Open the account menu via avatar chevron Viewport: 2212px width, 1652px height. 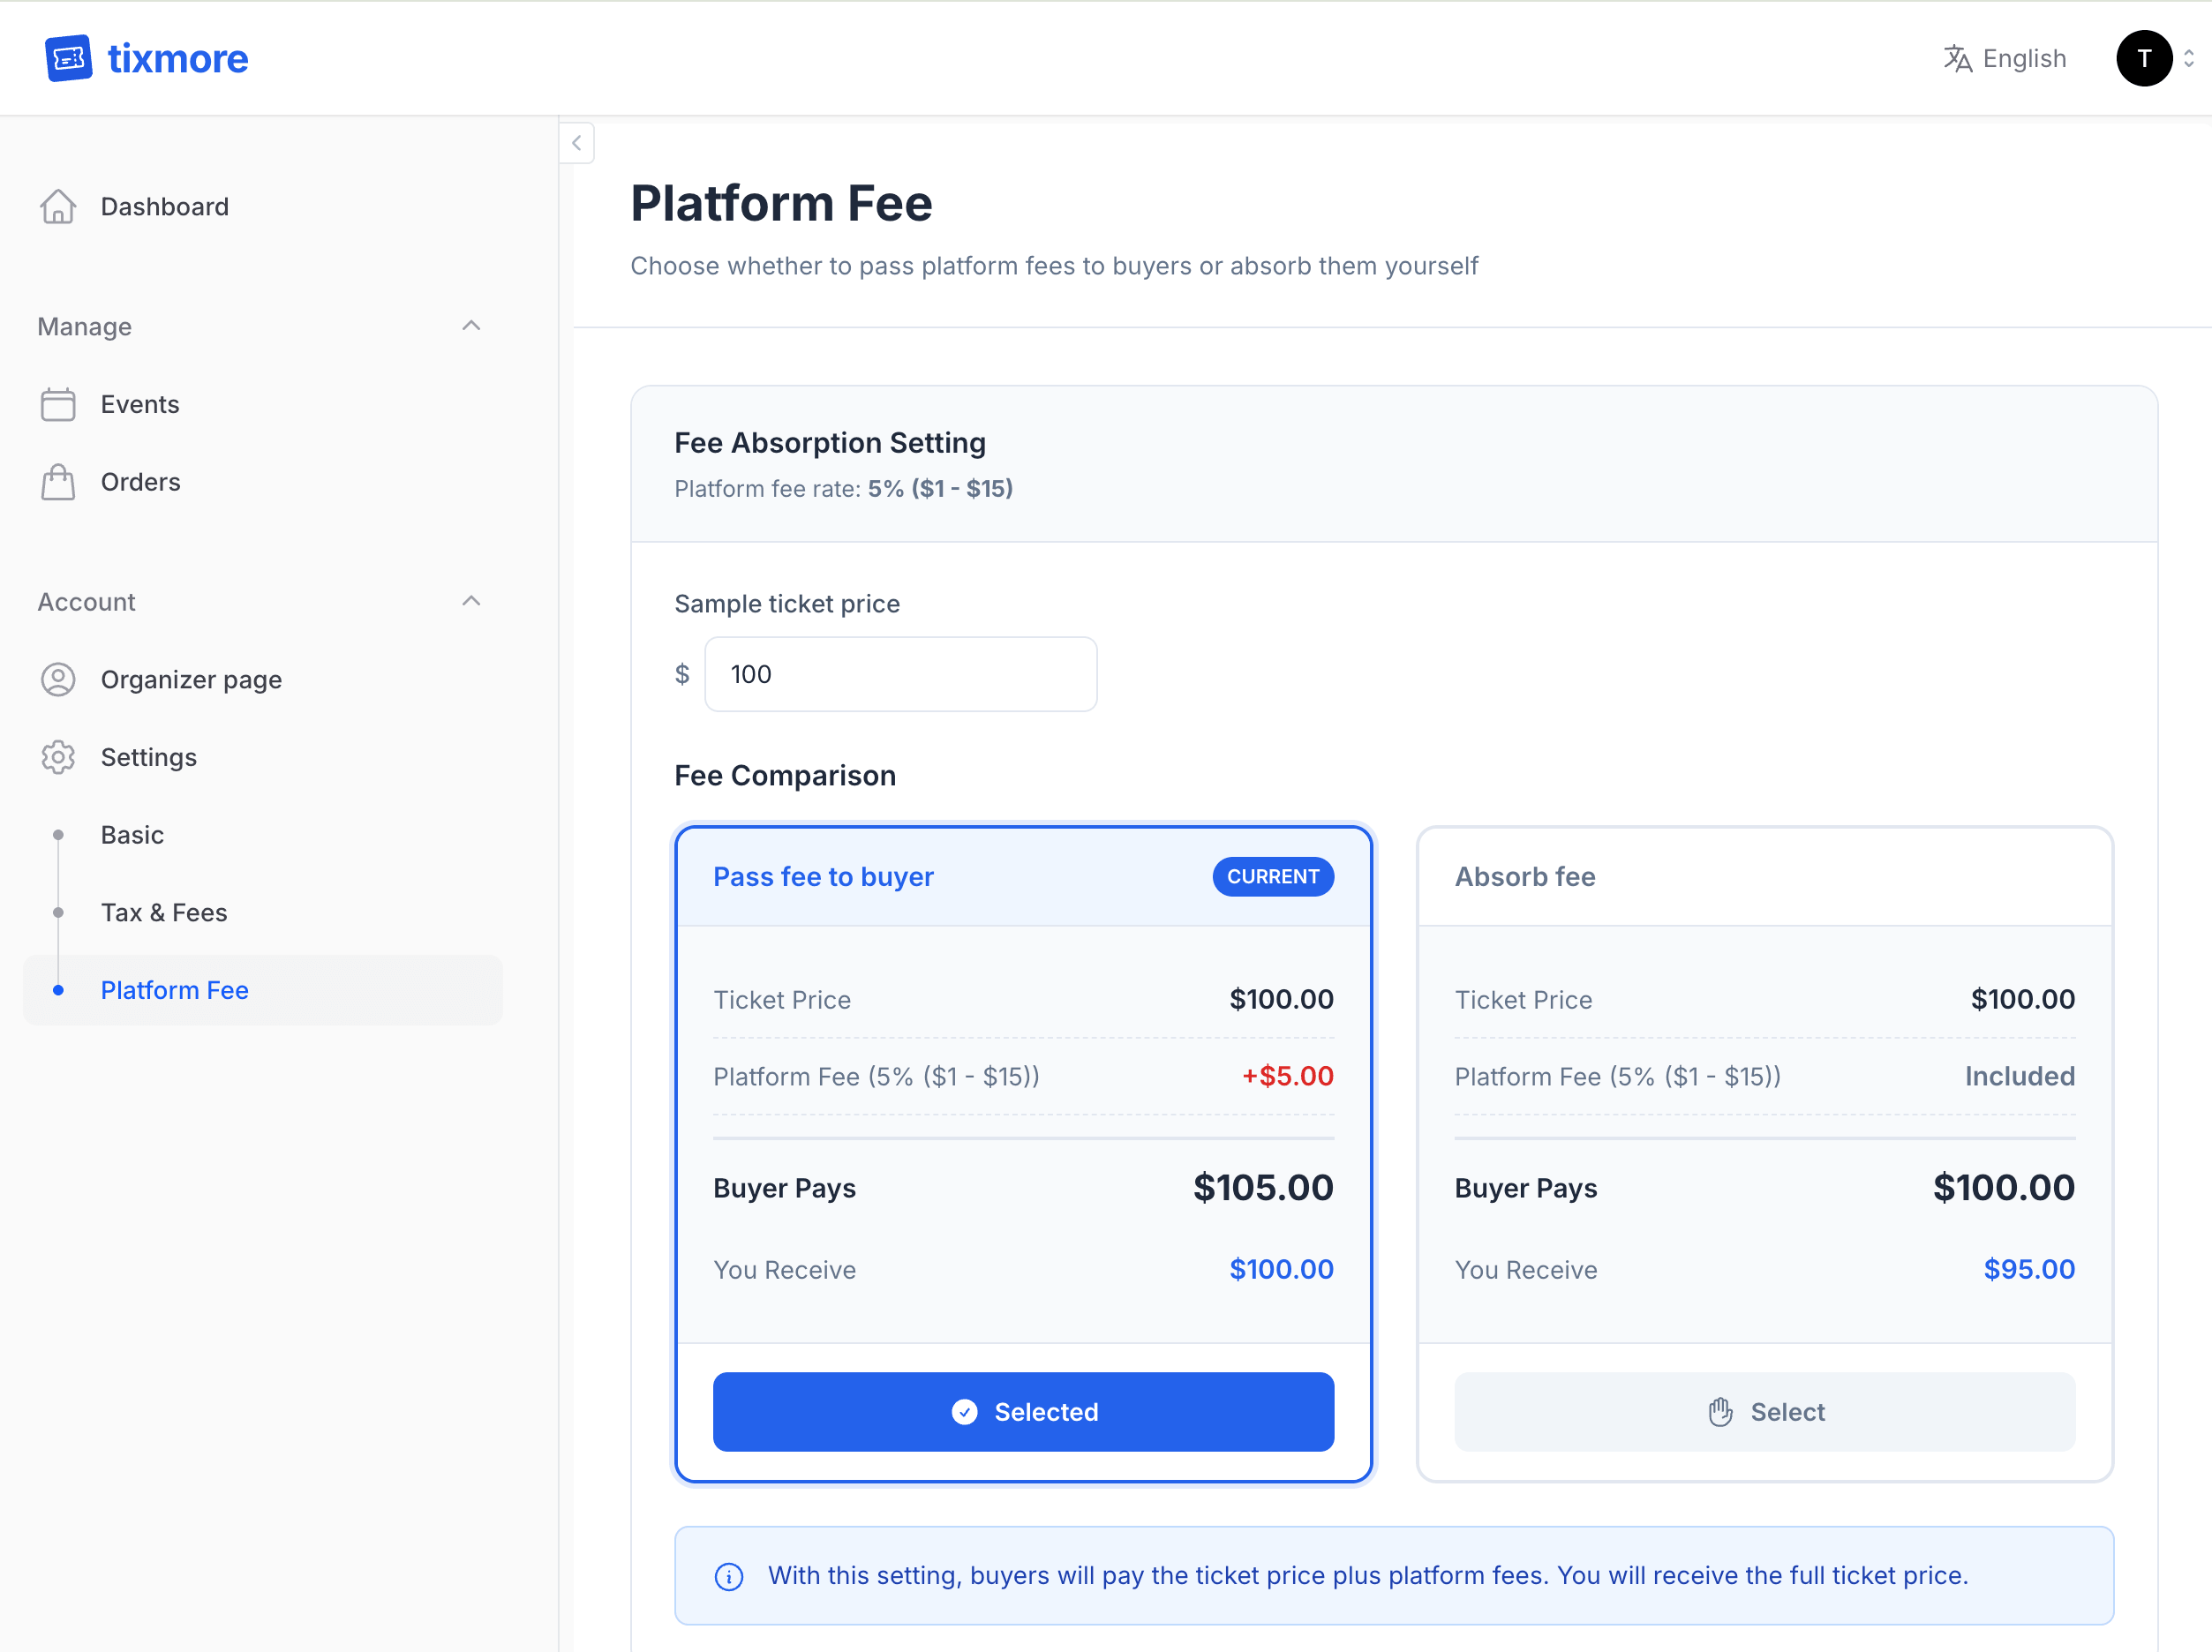coord(2191,58)
